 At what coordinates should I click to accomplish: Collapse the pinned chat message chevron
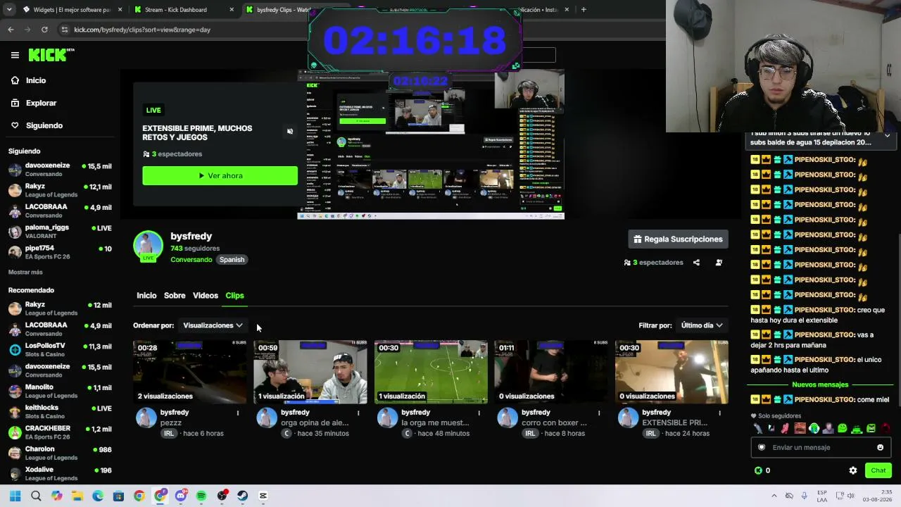coord(887,136)
